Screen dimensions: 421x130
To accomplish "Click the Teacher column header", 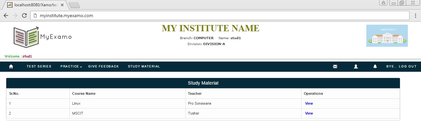I will click(x=195, y=93).
